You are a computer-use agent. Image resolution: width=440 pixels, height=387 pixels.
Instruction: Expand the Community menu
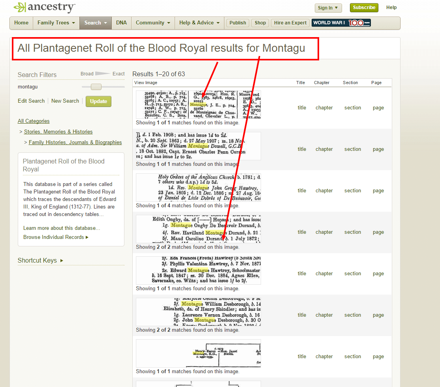coord(153,23)
